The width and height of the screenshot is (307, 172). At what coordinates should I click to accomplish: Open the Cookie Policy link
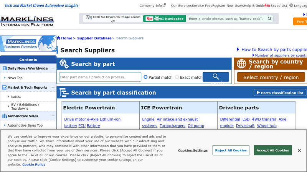click(x=34, y=164)
